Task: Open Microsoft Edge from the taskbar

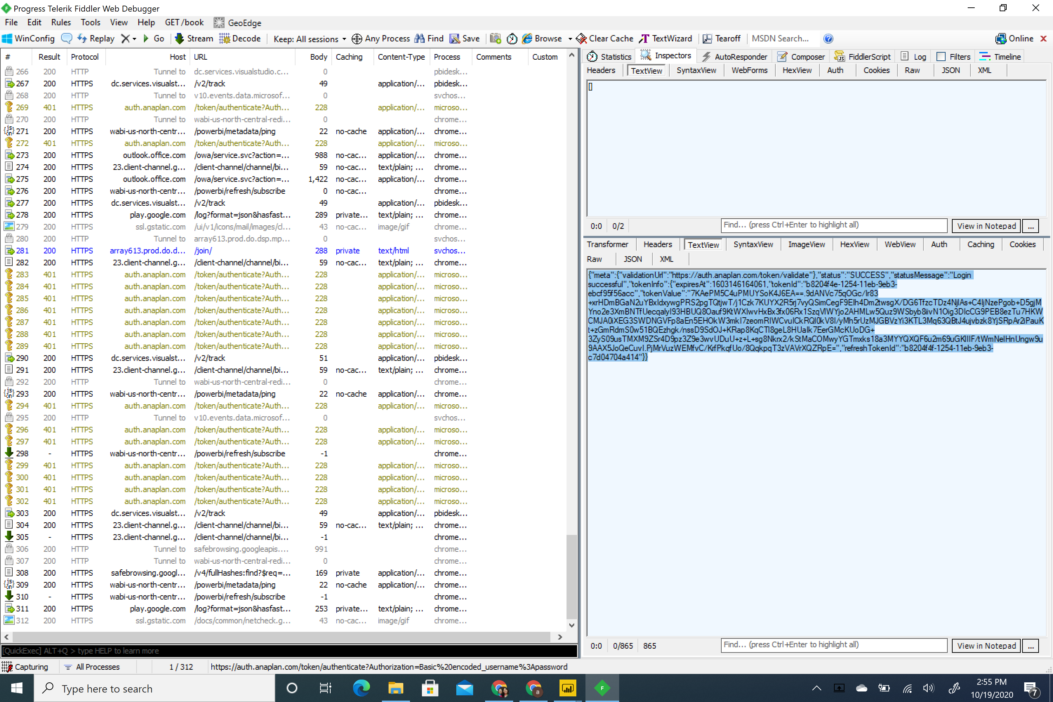Action: coord(361,688)
